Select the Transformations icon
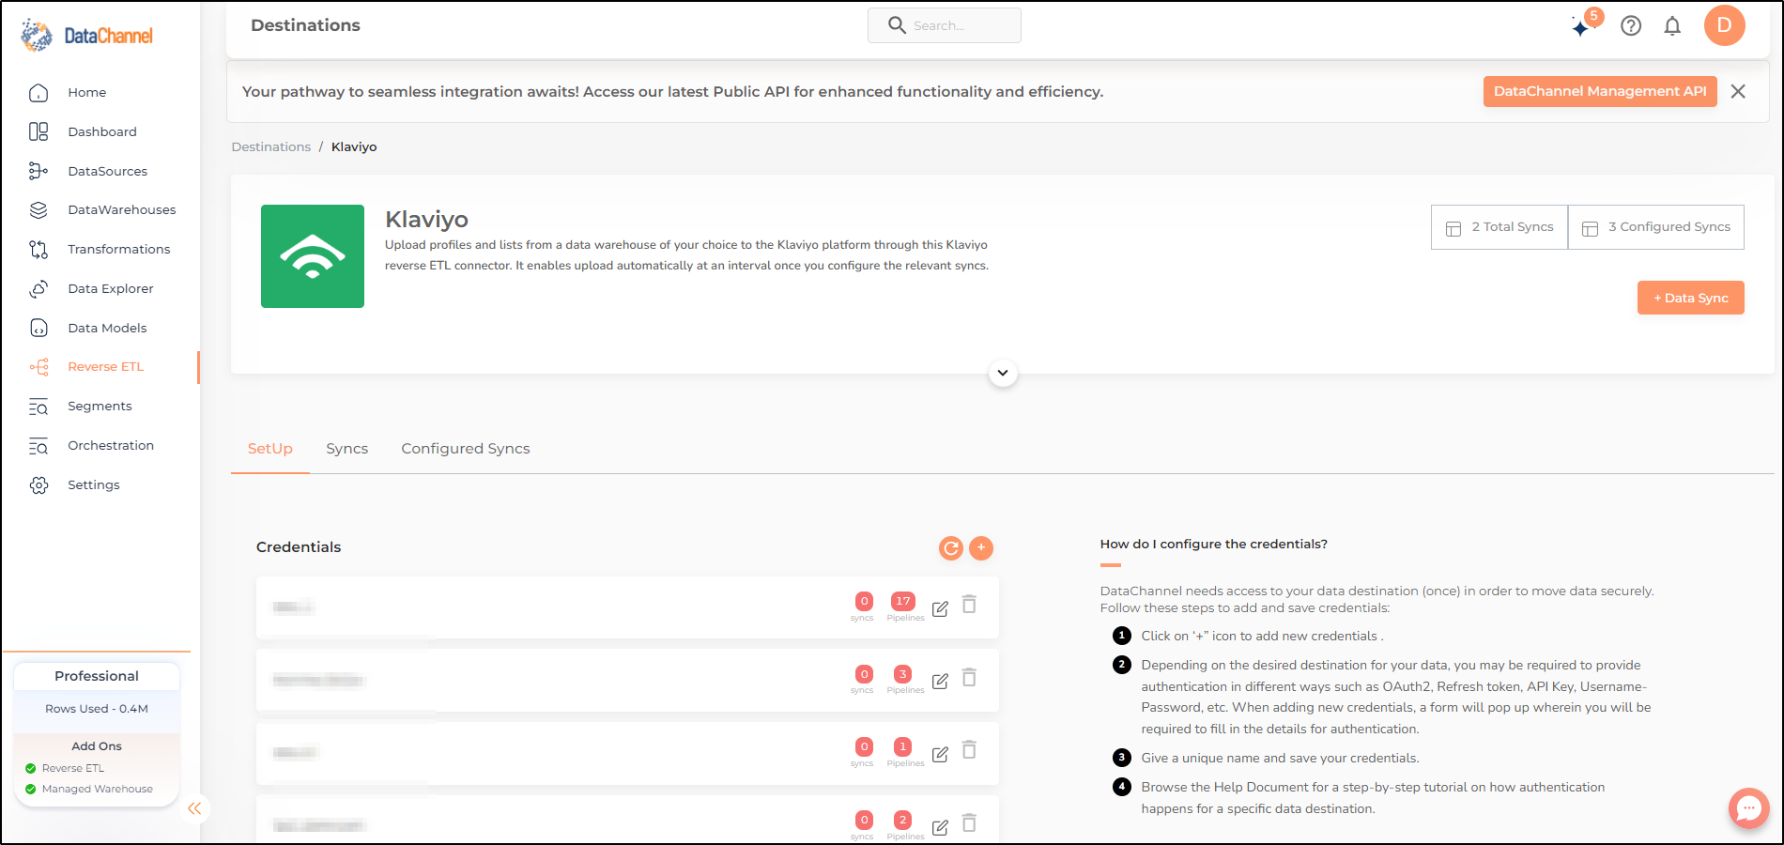Viewport: 1784px width, 845px height. (38, 250)
